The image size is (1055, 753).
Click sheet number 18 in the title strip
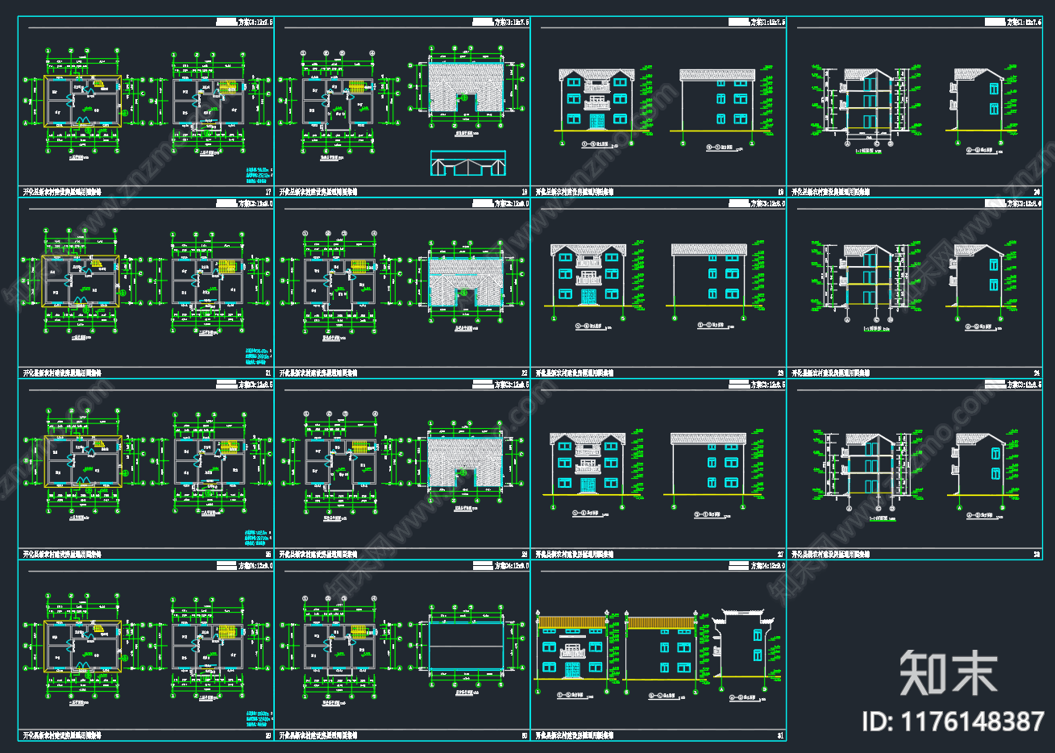[525, 193]
